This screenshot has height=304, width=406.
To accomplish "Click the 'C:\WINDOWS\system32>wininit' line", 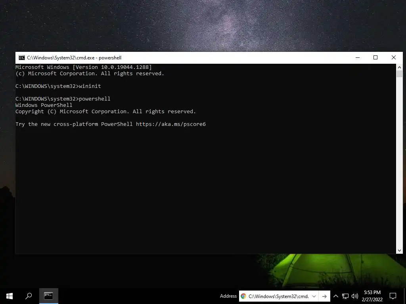I will (x=58, y=86).
